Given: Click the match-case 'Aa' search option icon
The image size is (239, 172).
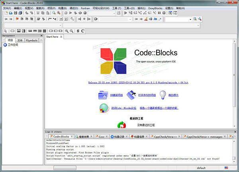Looking at the screenshot, I should 155,19.
